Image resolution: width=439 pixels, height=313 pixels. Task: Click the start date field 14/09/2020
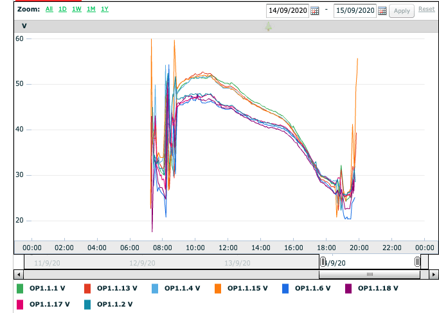pos(287,11)
